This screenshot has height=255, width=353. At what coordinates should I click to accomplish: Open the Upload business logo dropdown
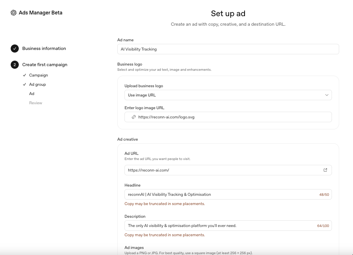tap(228, 95)
